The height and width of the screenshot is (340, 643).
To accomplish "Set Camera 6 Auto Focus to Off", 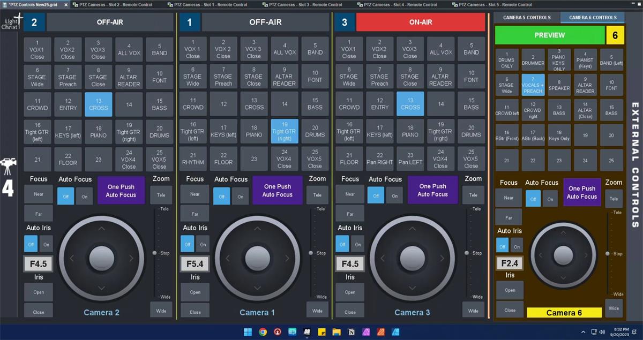I will 533,199.
